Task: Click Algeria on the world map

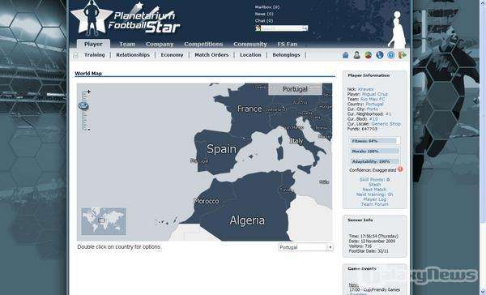Action: 247,220
